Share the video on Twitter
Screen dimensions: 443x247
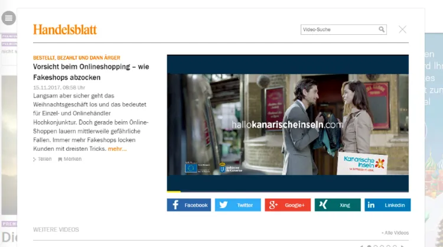coord(237,205)
